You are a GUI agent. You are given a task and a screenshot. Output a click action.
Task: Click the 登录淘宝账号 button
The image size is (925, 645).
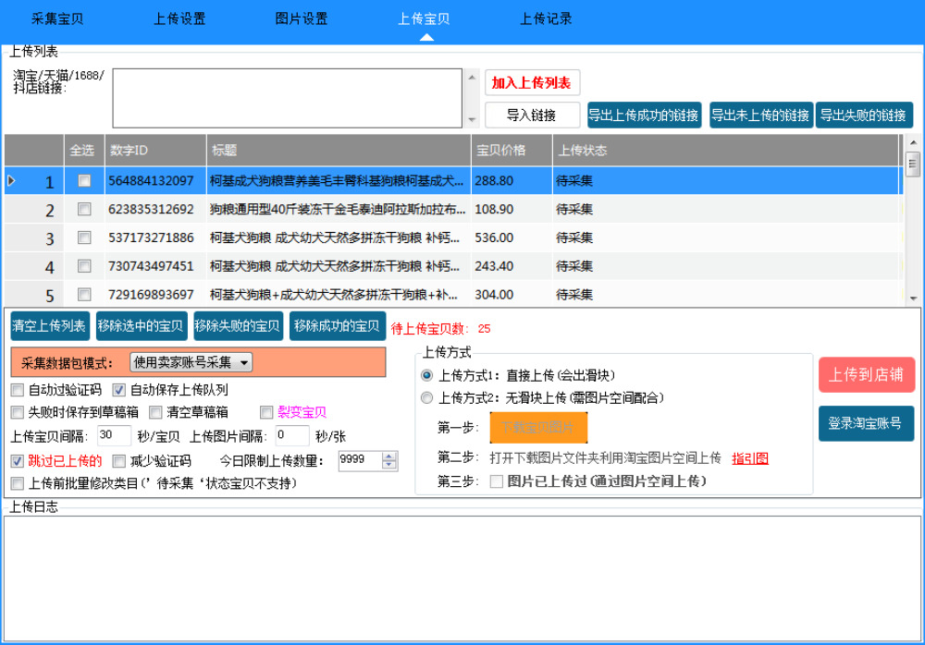pos(865,423)
